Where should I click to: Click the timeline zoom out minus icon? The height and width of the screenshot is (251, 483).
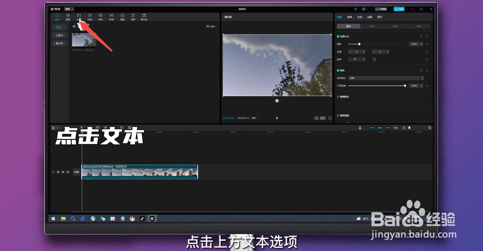[404, 128]
